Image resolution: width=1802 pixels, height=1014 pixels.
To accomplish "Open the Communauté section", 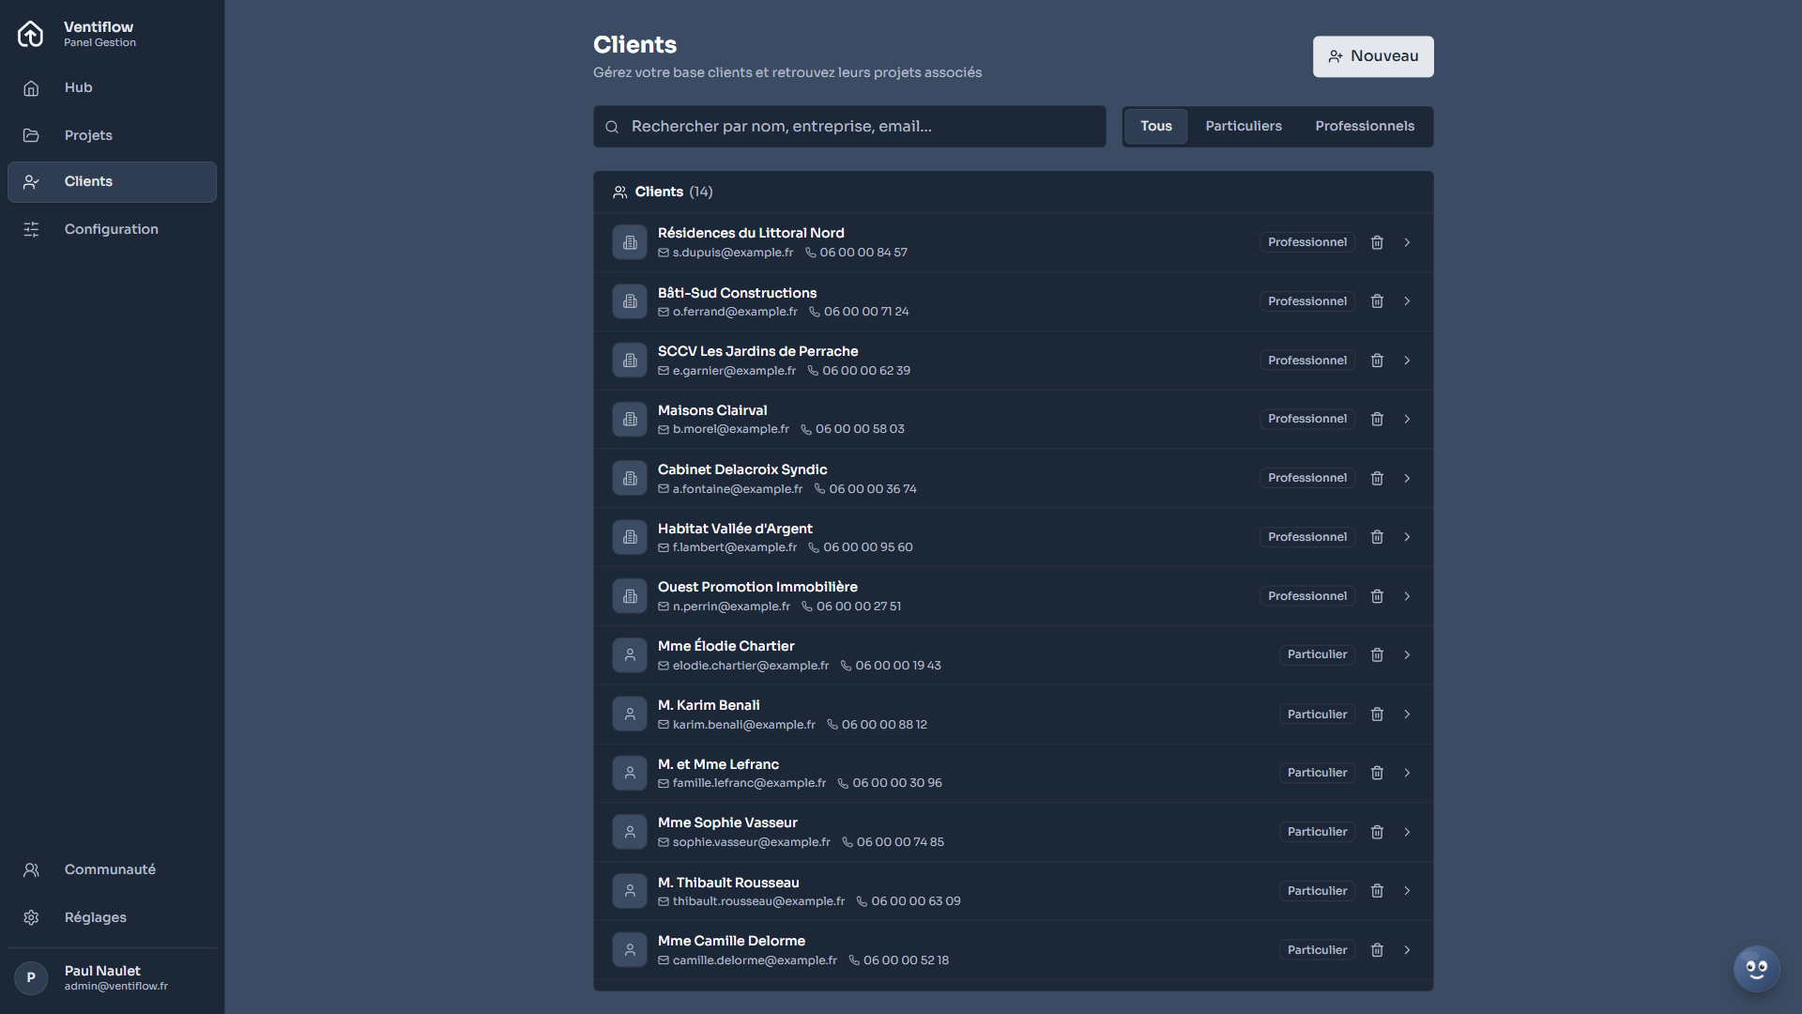I will [112, 869].
